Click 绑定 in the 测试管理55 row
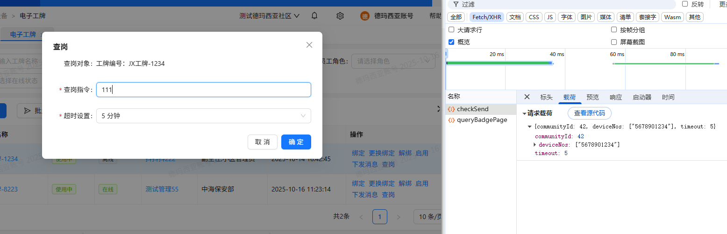This screenshot has height=234, width=727. [x=358, y=184]
